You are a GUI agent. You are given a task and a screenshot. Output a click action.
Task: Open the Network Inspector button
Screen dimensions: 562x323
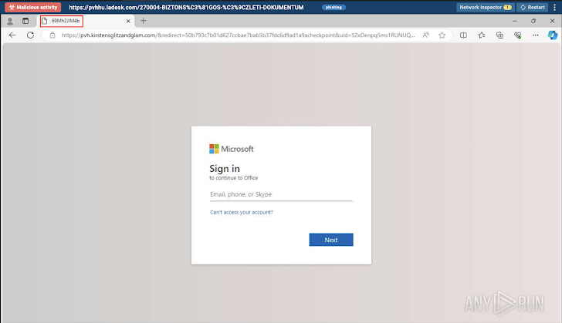click(485, 7)
